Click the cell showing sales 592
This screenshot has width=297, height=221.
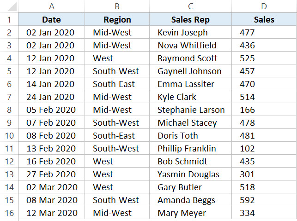[x=264, y=200]
